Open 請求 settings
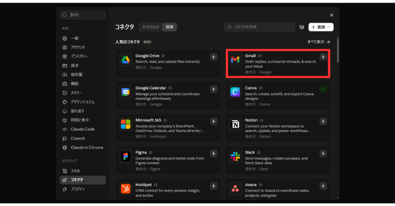The image size is (395, 206). tap(83, 65)
